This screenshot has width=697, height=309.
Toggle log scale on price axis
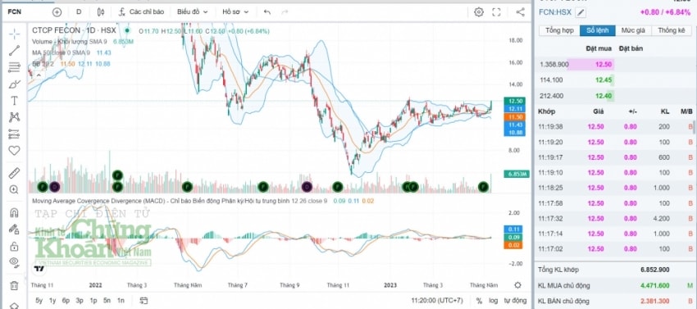[x=494, y=301]
